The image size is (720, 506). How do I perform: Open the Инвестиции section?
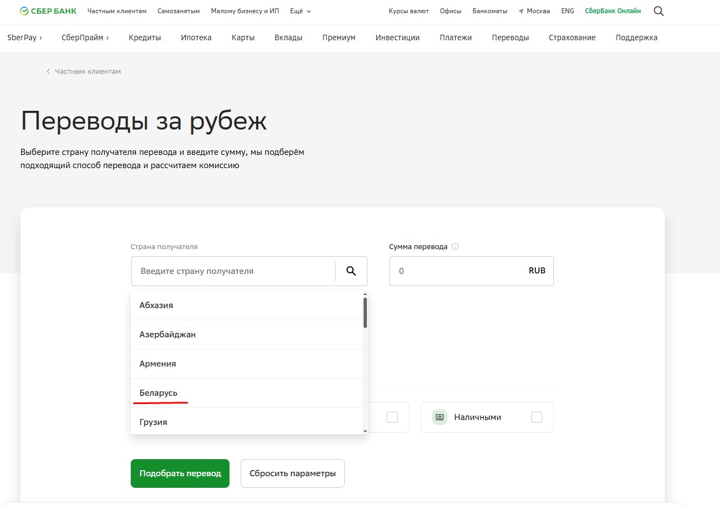coord(398,37)
